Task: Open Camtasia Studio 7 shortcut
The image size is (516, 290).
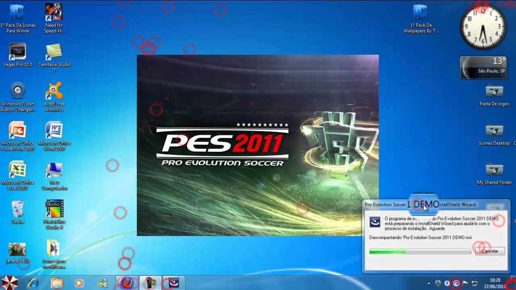Action: (54, 58)
